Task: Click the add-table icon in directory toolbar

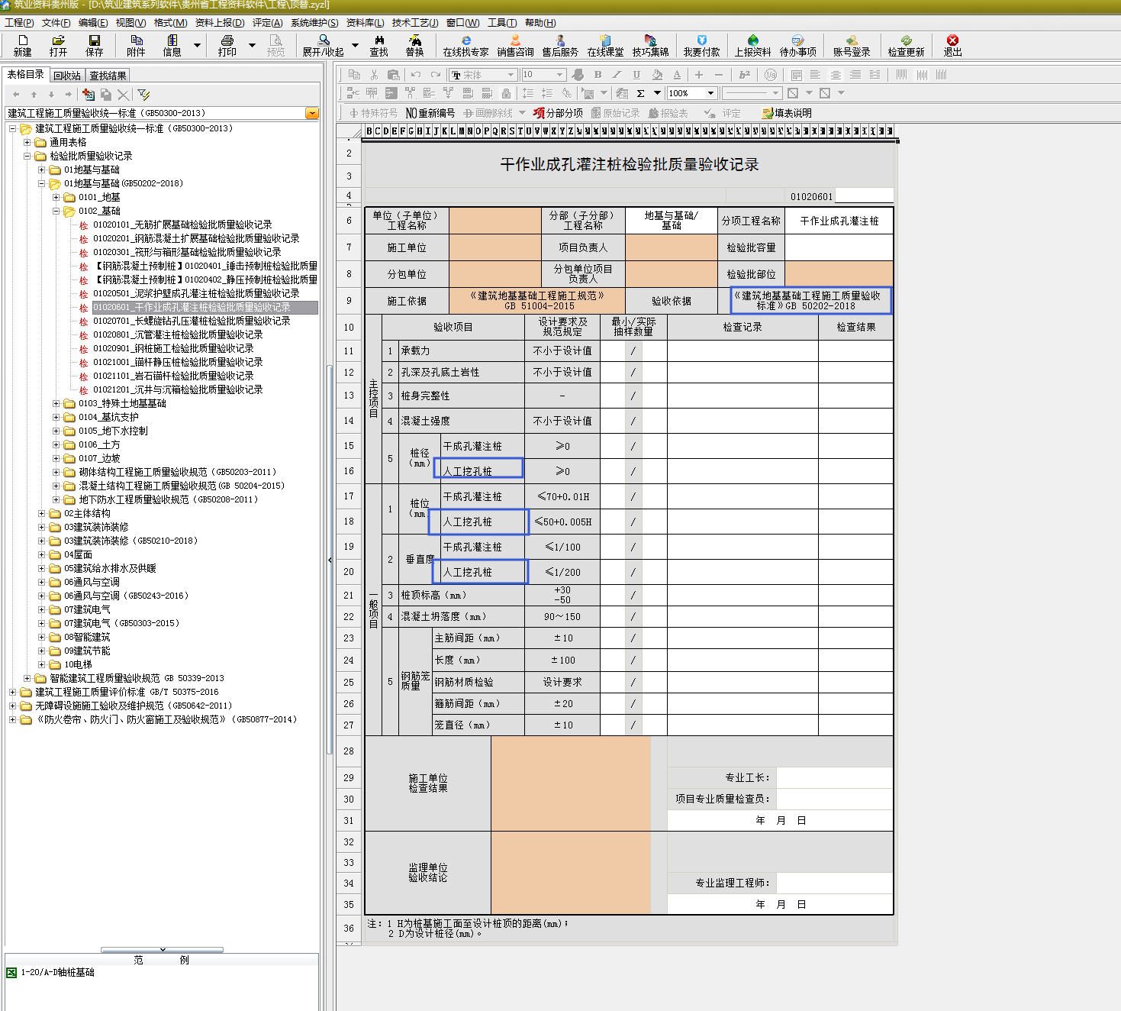Action: pos(89,94)
